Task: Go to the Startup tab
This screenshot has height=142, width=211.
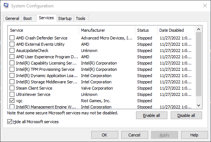Action: click(x=65, y=18)
